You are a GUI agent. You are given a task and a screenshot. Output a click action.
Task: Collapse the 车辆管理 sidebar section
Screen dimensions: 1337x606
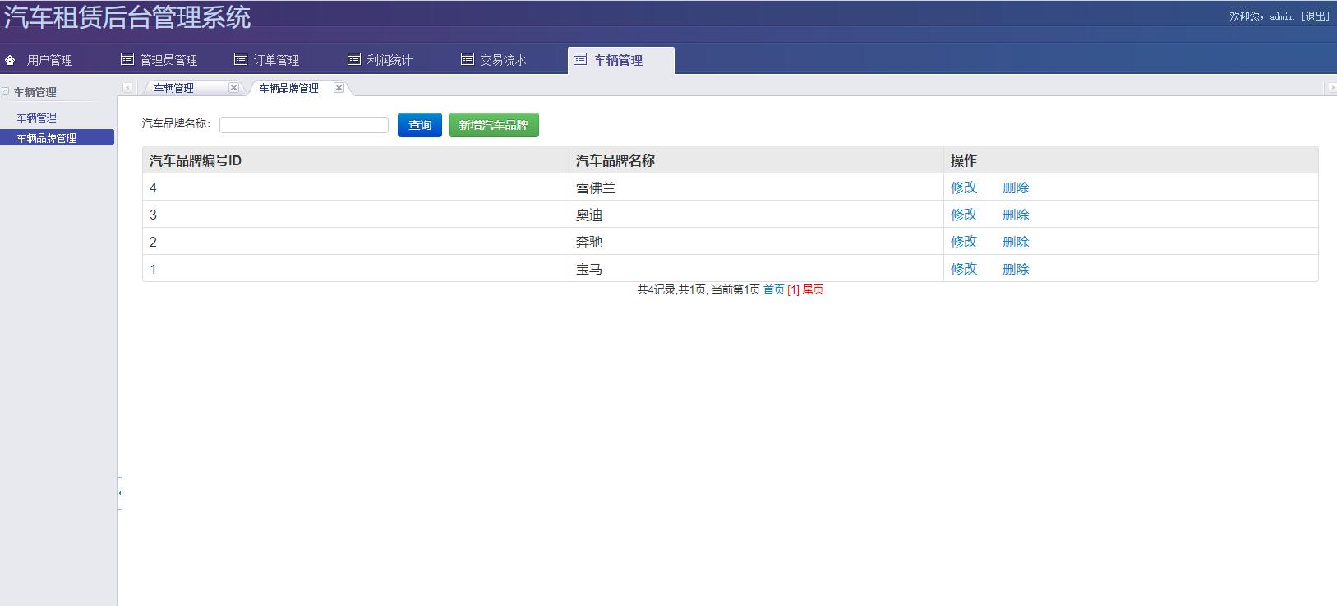pos(6,91)
